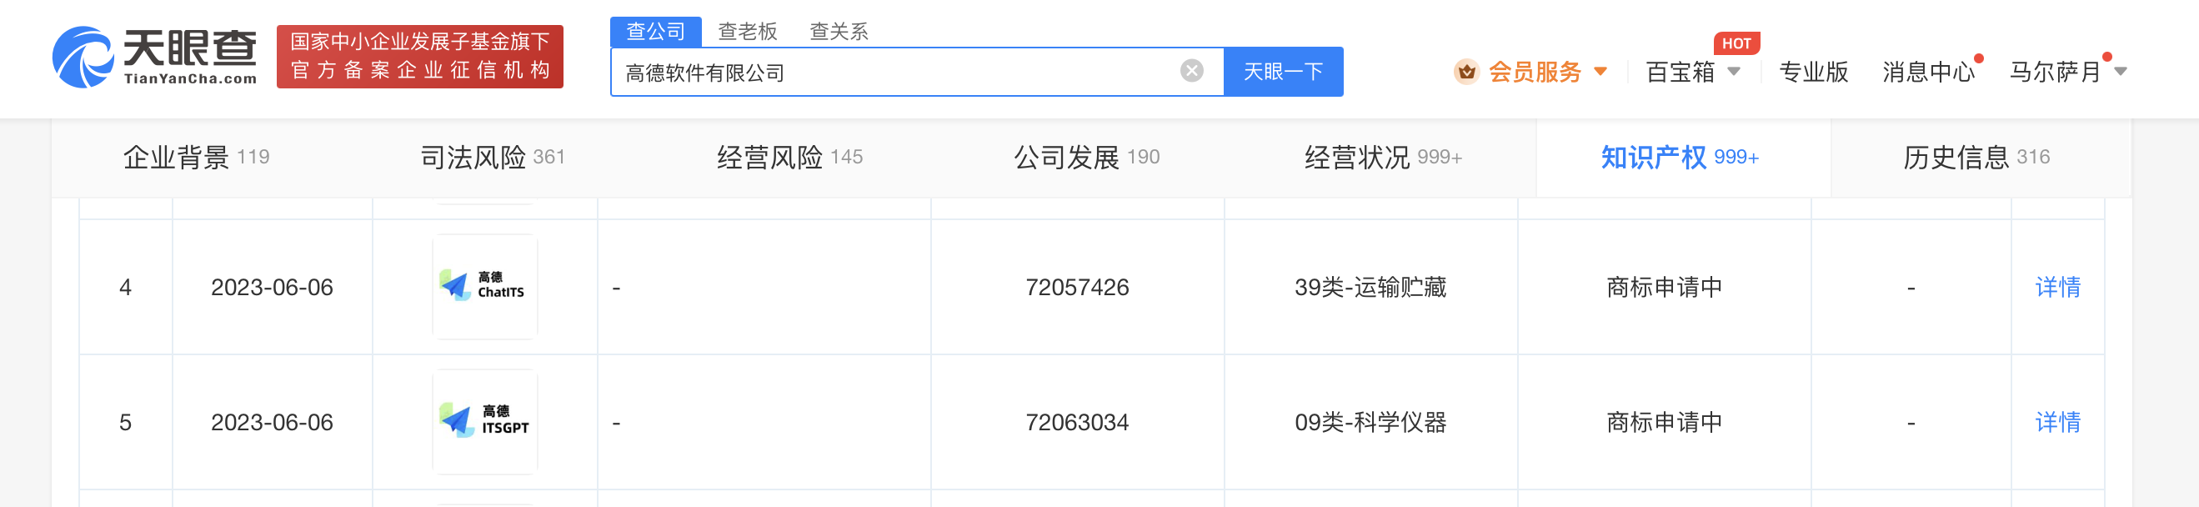Select registration number 72063034
Viewport: 2199px width, 507px height.
click(1076, 423)
